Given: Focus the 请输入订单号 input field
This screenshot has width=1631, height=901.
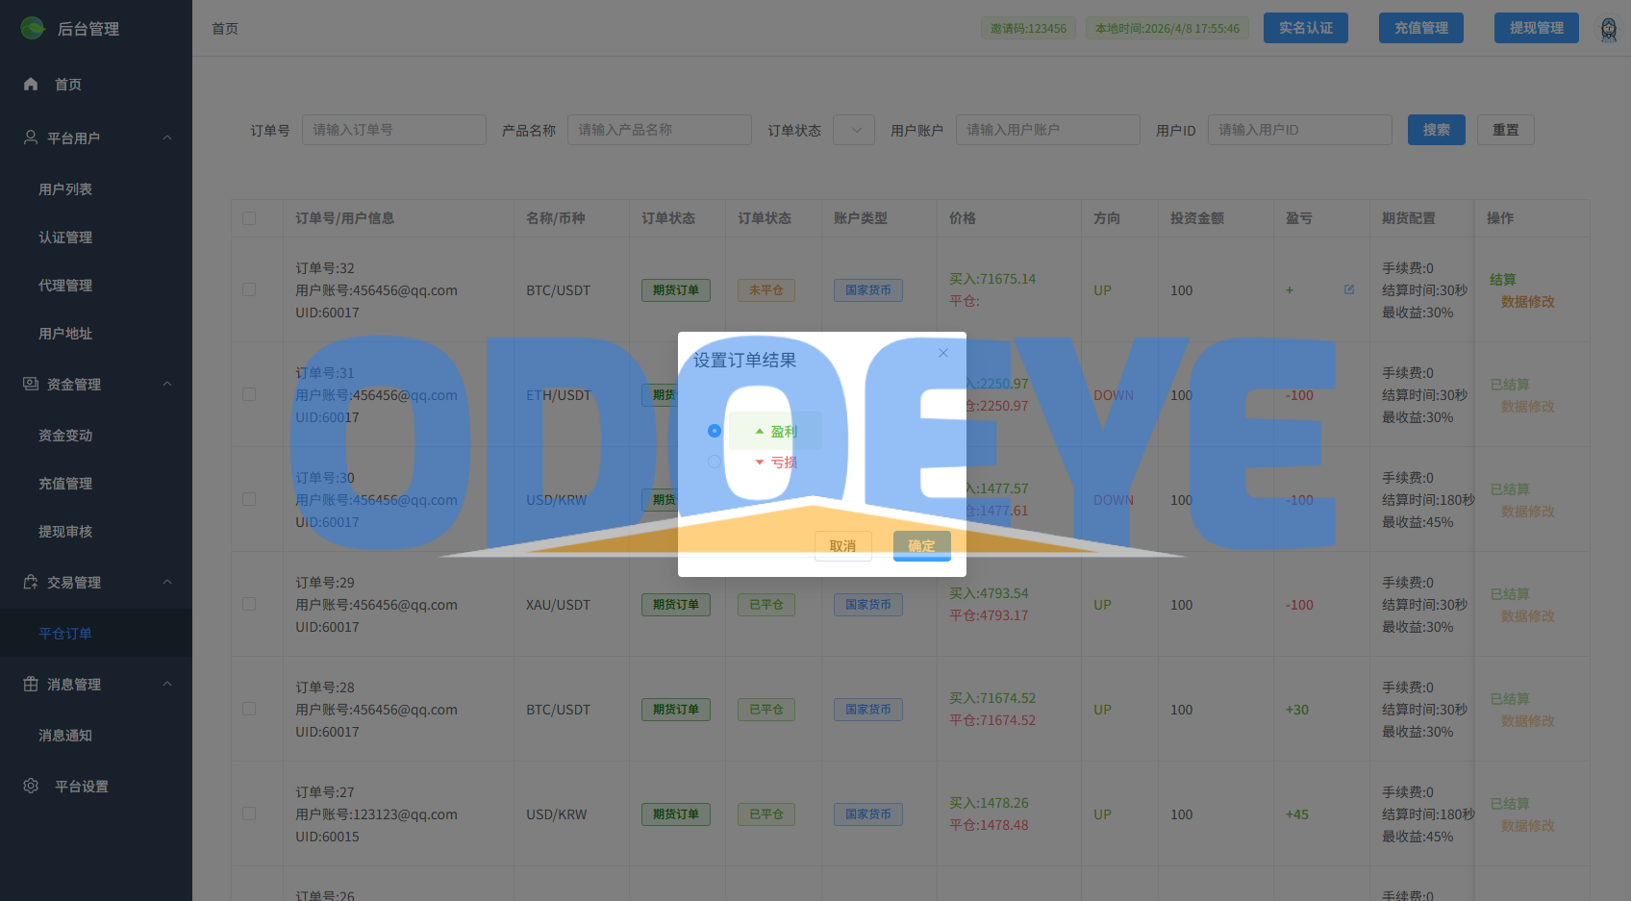Looking at the screenshot, I should [x=394, y=130].
